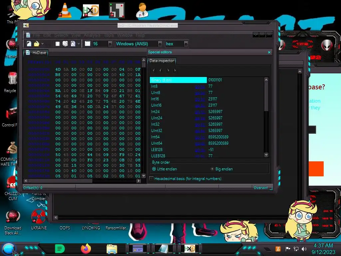Create a new file in HxD toolbar
This screenshot has height=256, width=341.
(29, 44)
